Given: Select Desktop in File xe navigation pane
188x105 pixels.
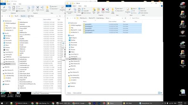Looking at the screenshot, I should [x=73, y=40].
